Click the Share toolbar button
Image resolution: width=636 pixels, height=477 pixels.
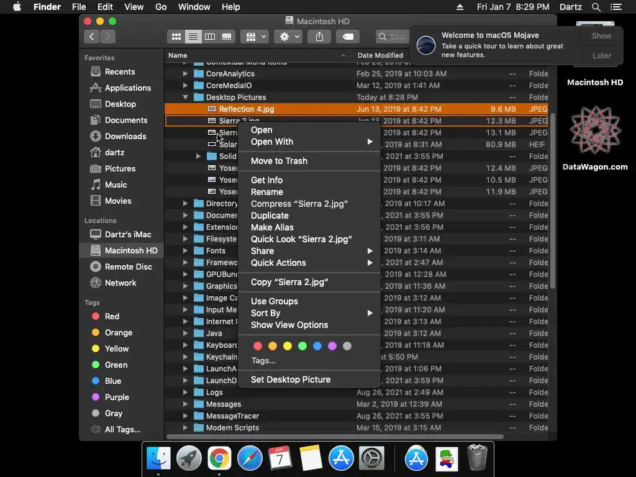click(320, 37)
